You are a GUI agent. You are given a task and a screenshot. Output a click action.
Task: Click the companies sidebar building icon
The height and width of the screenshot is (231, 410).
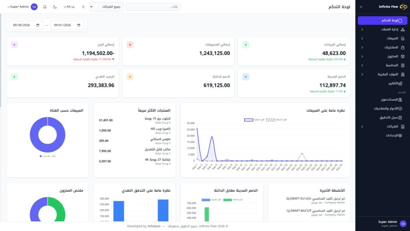pyautogui.click(x=402, y=126)
